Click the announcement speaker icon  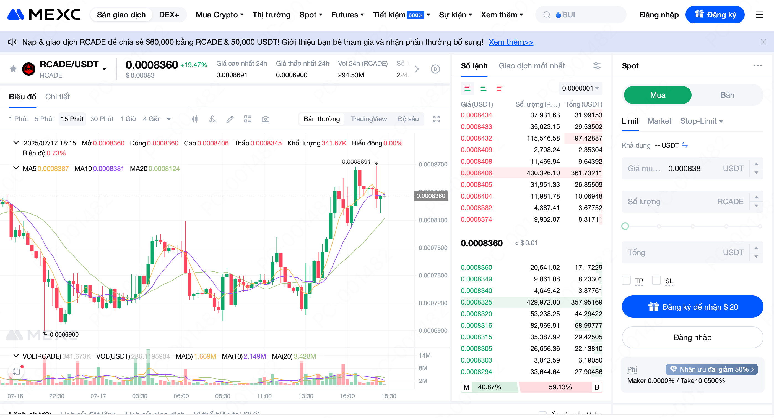[12, 42]
